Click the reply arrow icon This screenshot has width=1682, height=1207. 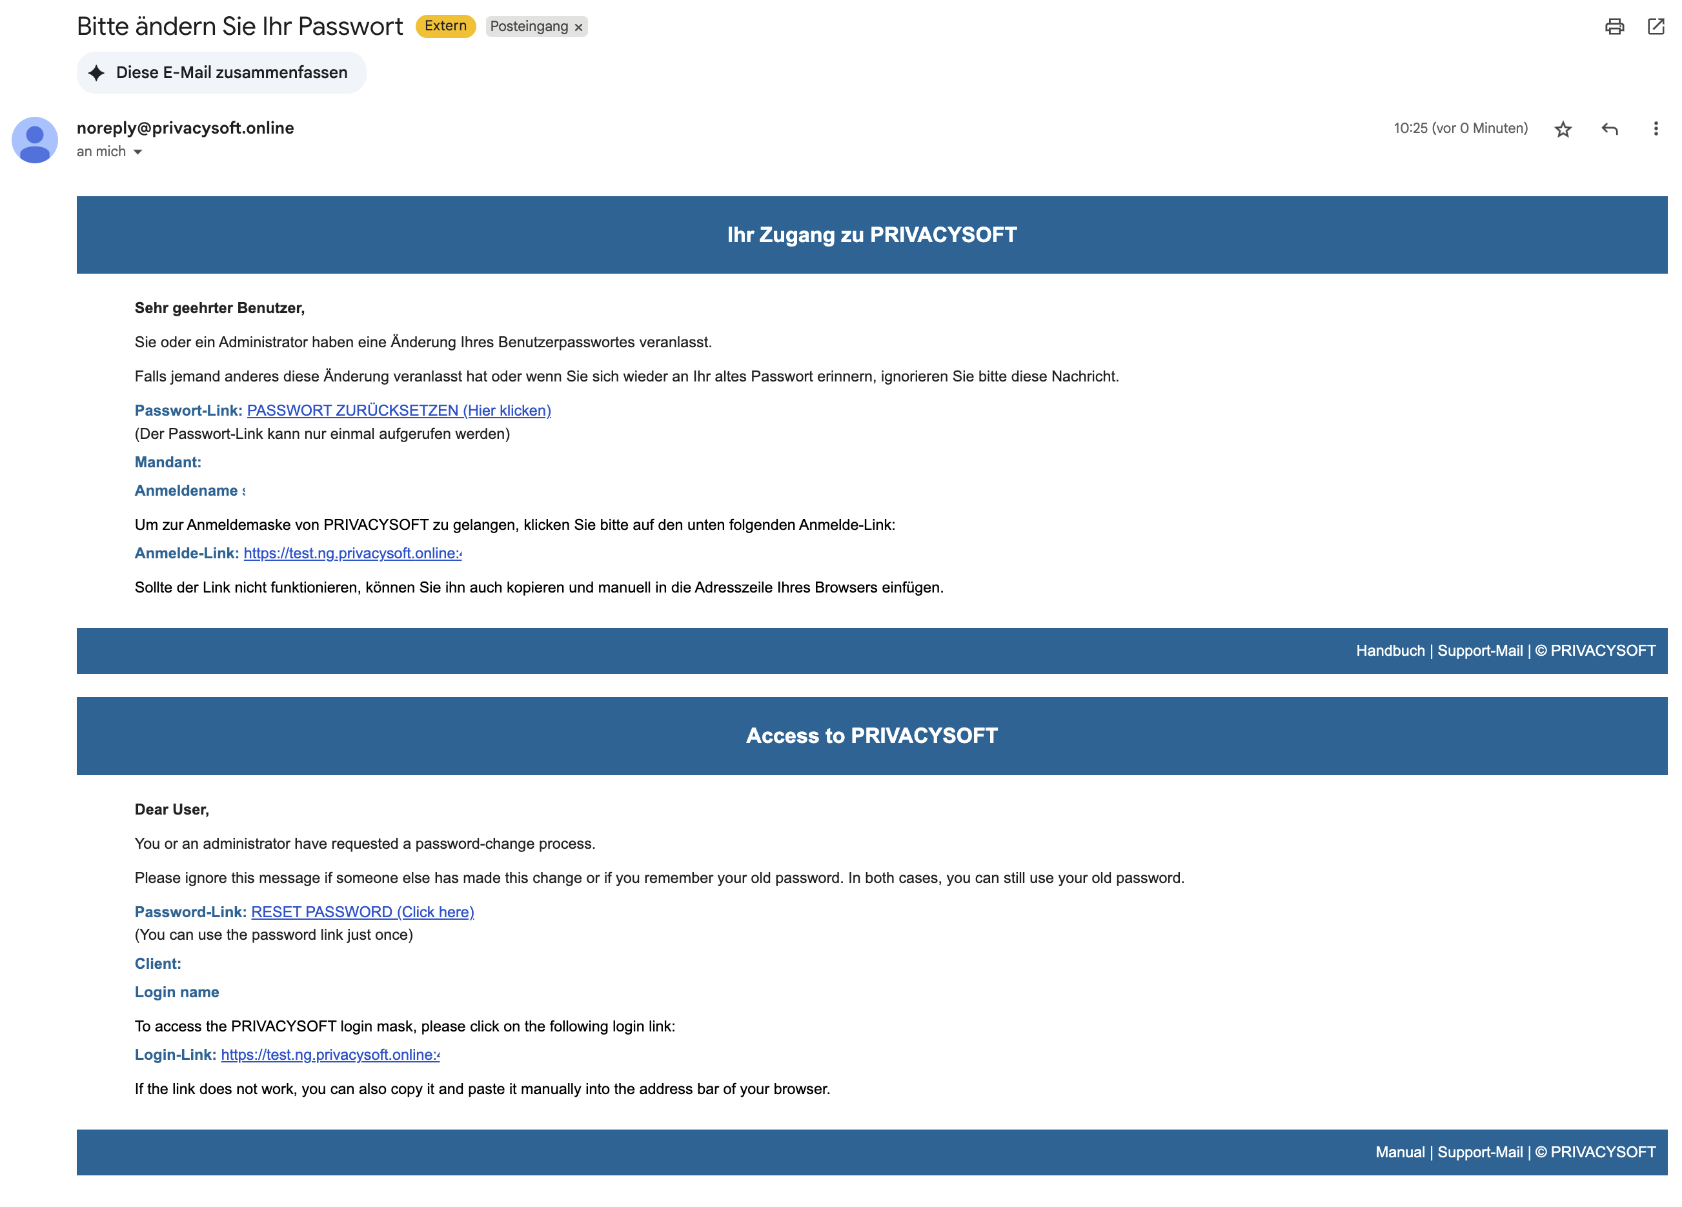coord(1609,129)
